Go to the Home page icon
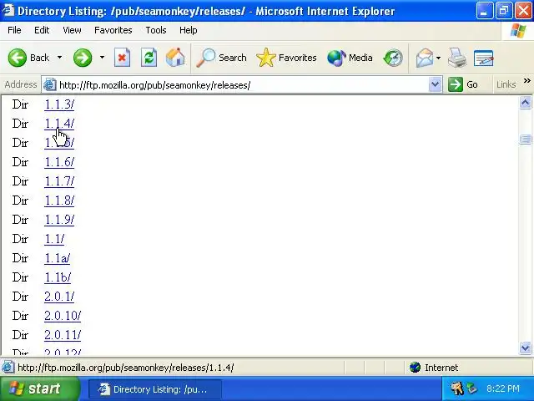This screenshot has width=534, height=401. [x=175, y=58]
